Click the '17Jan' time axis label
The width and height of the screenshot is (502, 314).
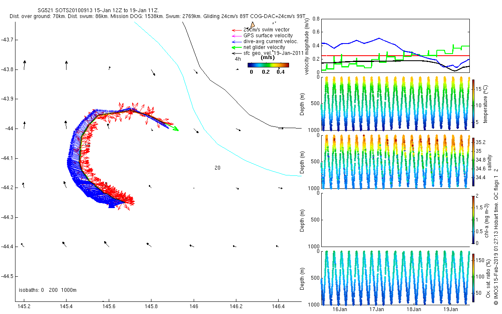pyautogui.click(x=377, y=309)
